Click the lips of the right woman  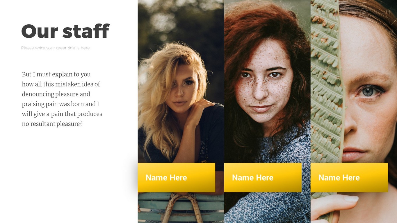353,154
